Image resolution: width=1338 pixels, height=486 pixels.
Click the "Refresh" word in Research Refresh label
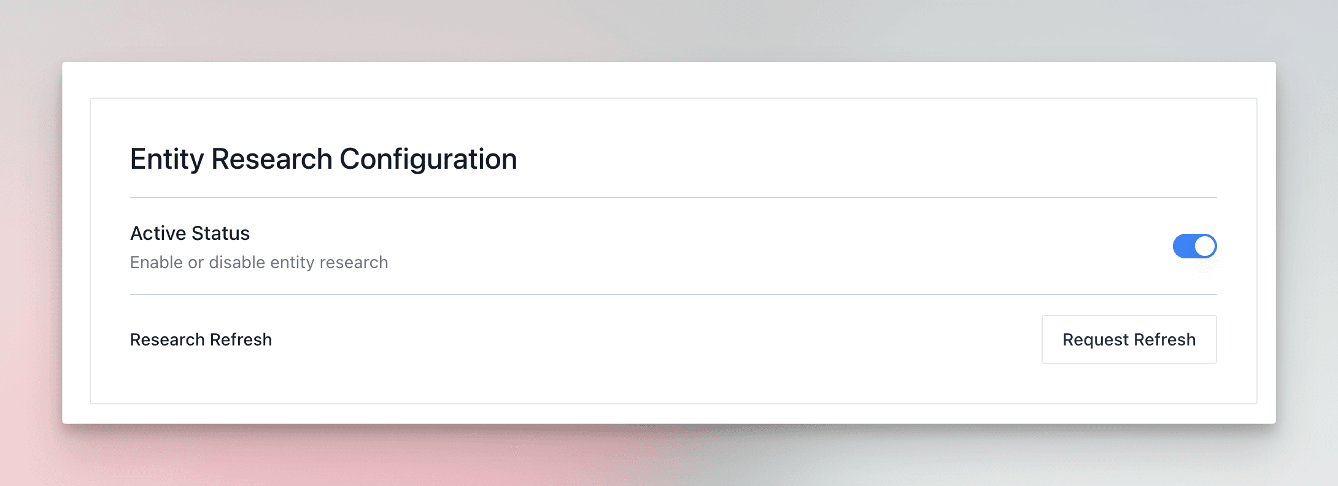coord(241,339)
